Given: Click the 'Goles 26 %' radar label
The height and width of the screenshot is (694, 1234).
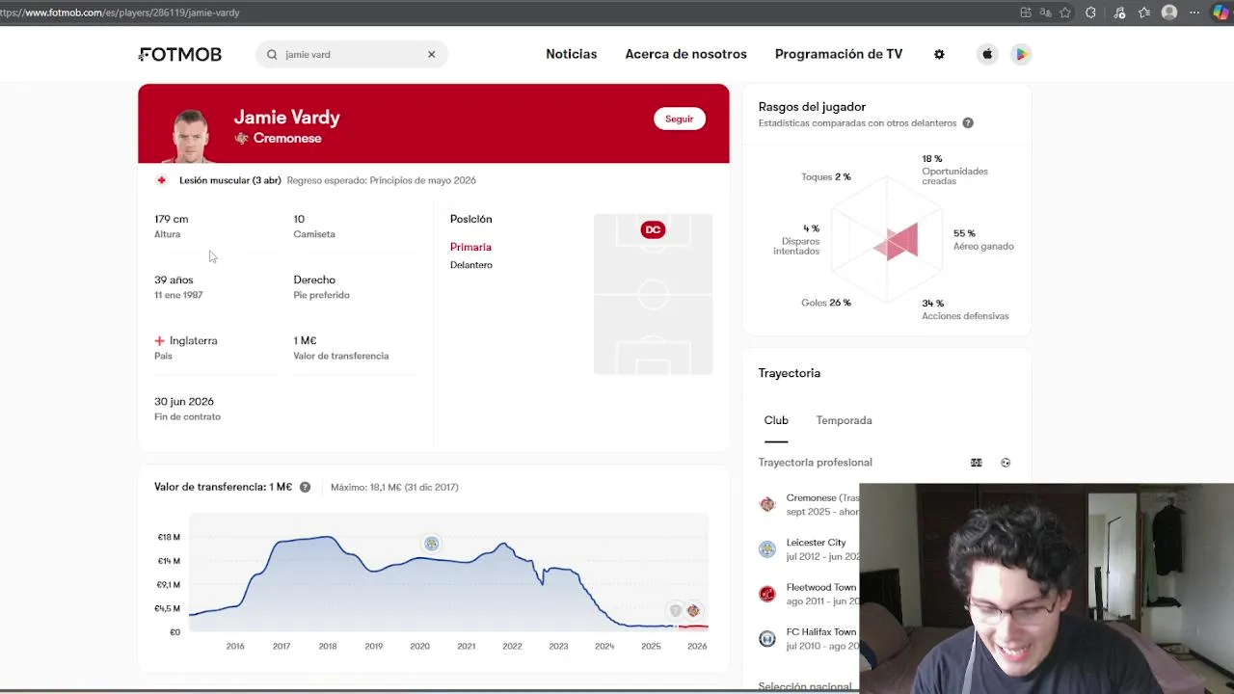Looking at the screenshot, I should click(826, 303).
